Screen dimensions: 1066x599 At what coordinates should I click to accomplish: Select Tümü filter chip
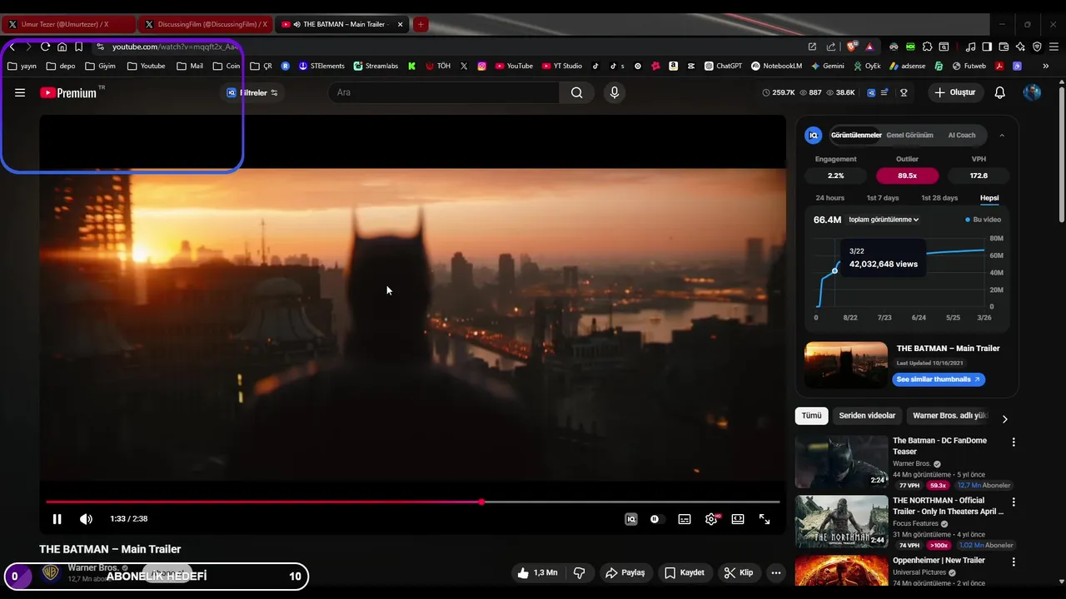(x=811, y=416)
